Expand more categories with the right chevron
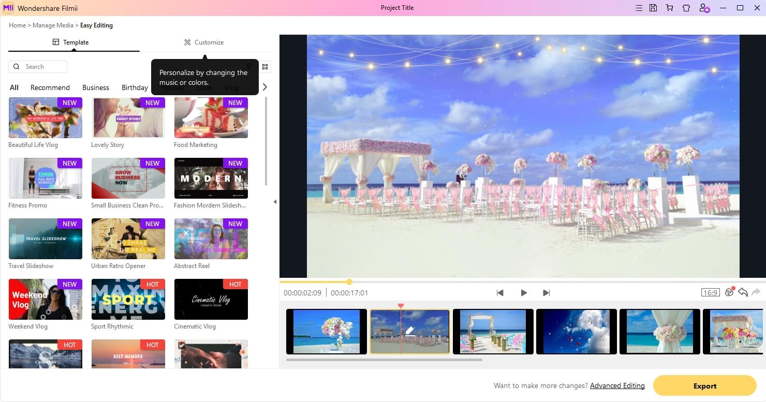The width and height of the screenshot is (766, 402). click(265, 87)
